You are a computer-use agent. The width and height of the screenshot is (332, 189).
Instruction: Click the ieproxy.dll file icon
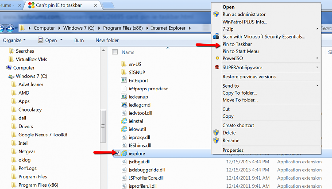tap(124, 137)
